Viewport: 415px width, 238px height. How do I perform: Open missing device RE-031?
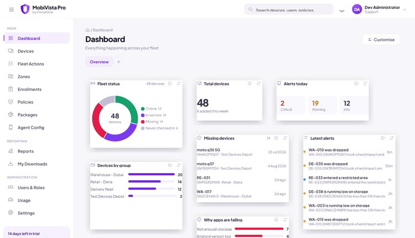click(x=241, y=180)
